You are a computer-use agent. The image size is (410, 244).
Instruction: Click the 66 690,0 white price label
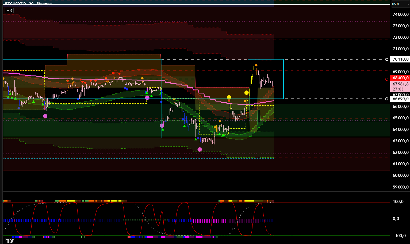pos(400,99)
